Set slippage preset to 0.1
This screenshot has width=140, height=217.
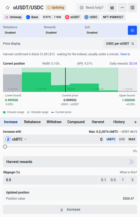(104, 180)
